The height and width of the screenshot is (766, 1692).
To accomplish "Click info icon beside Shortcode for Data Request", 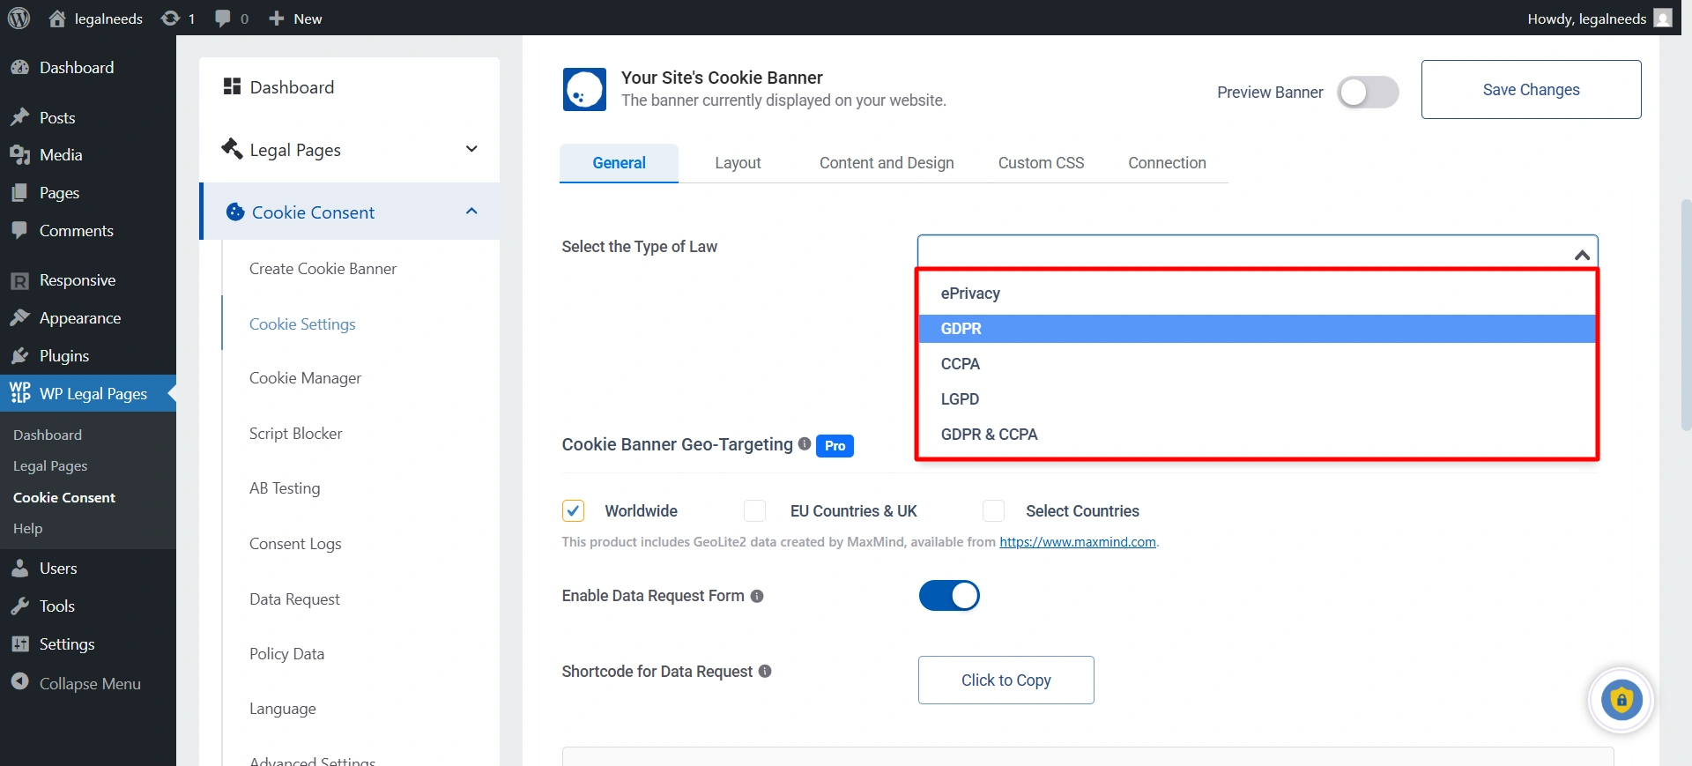I will pyautogui.click(x=765, y=672).
